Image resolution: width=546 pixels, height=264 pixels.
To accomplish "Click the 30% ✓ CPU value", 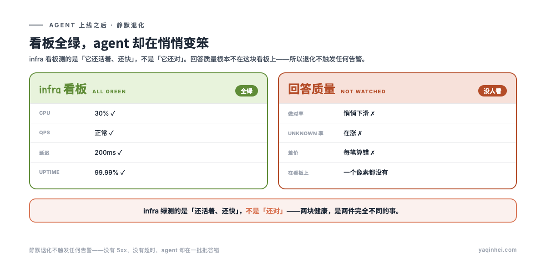I will [105, 113].
